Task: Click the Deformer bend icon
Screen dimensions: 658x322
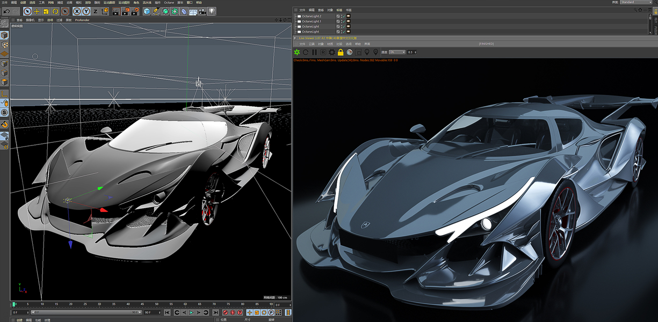Action: 184,11
